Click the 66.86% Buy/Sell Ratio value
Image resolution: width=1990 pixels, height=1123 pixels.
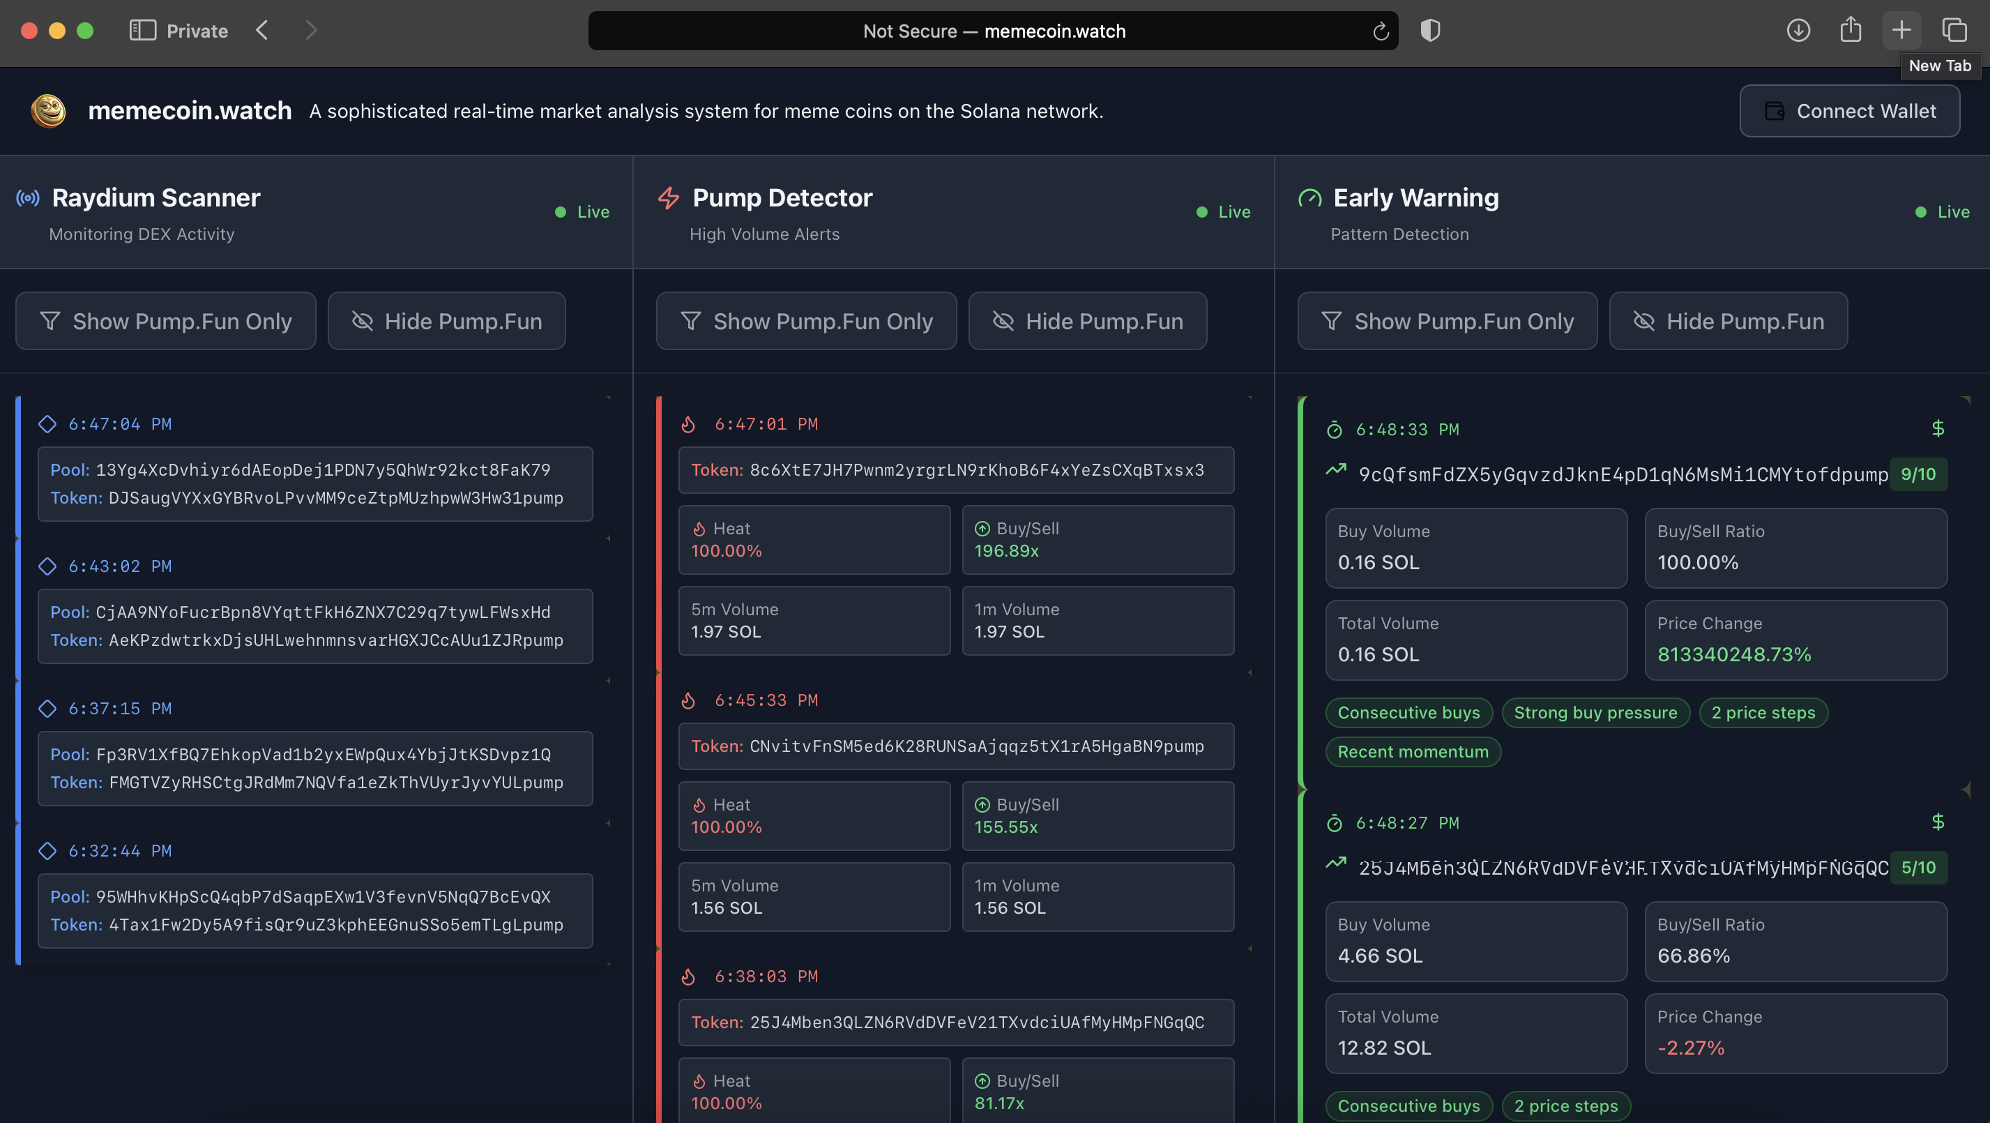1694,956
